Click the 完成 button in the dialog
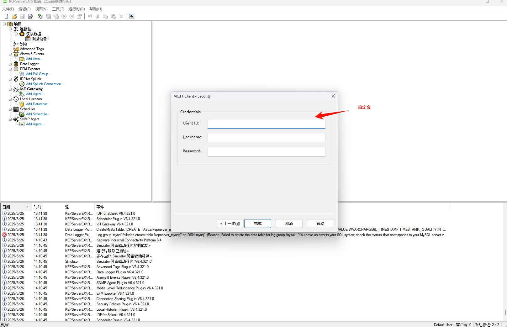Viewport: 507px width, 327px height. tap(257, 223)
